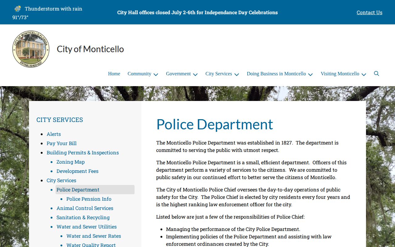Screen dimensions: 395x247
Task: Go to the Home menu item
Action: [114, 74]
